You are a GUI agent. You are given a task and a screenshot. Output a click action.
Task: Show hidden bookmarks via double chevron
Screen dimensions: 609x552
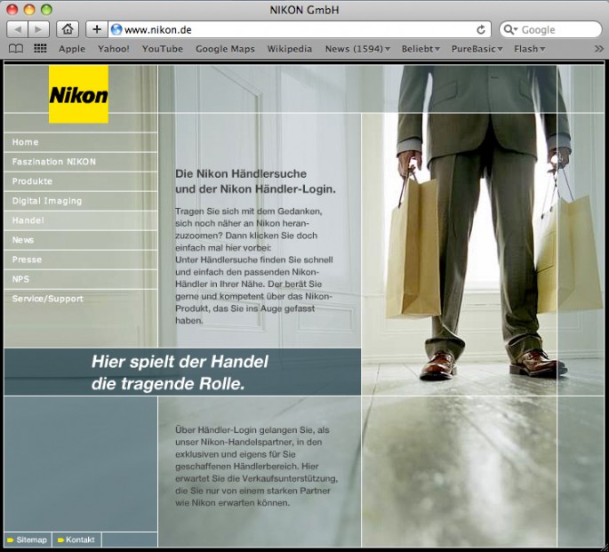[599, 49]
